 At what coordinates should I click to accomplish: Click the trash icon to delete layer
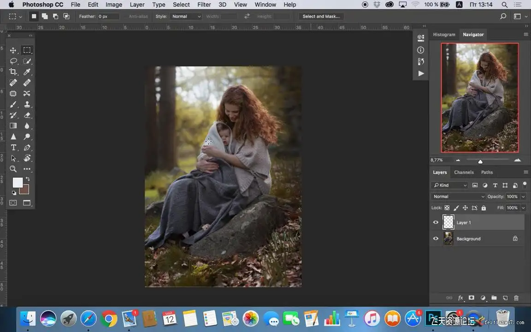coord(516,298)
